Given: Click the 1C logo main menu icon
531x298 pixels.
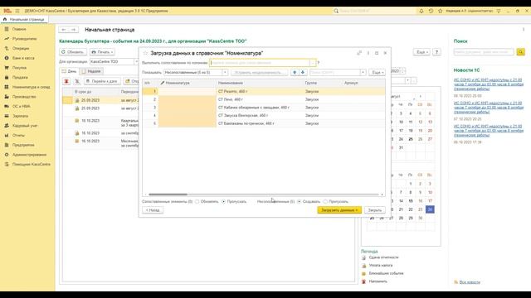Looking at the screenshot, I should 7,11.
